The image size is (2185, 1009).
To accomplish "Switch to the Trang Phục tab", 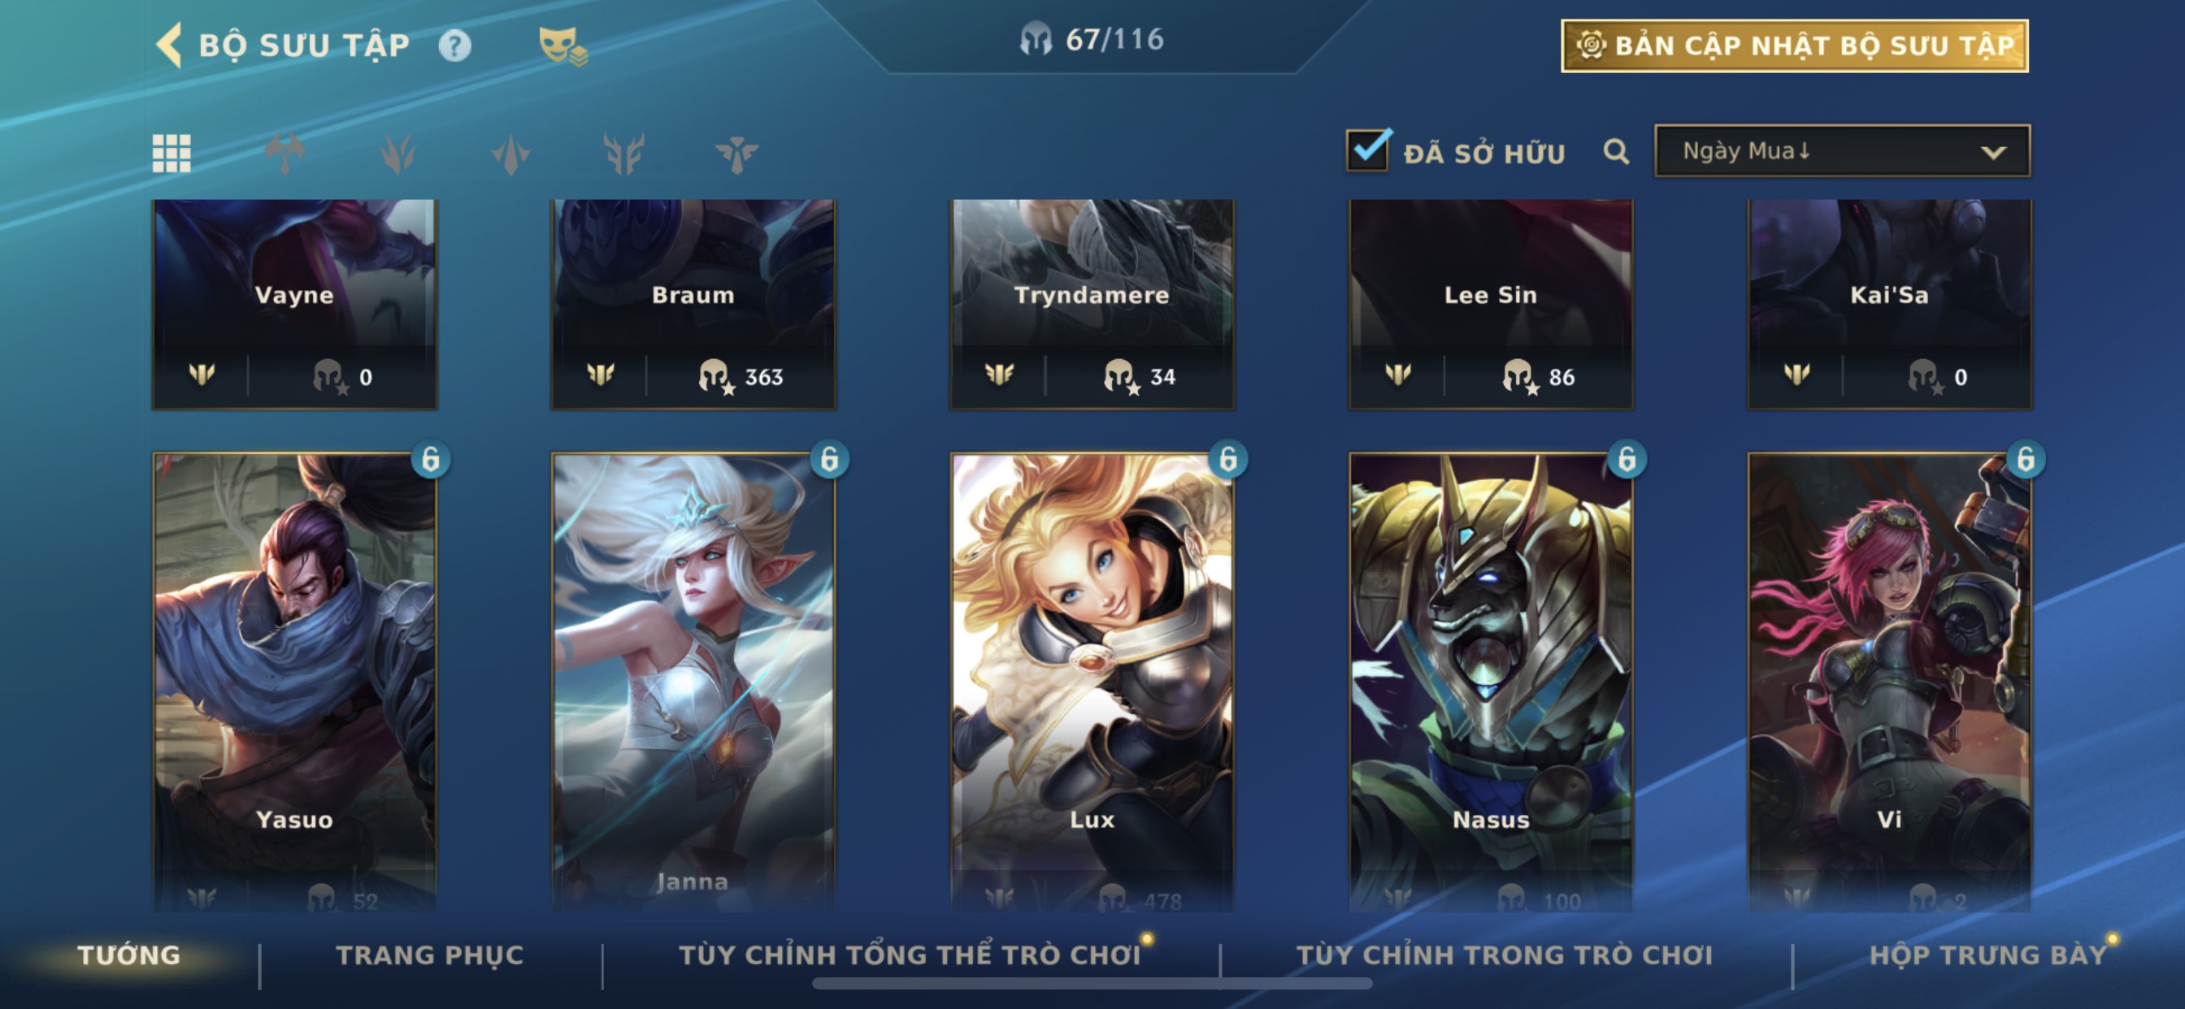I will 430,955.
